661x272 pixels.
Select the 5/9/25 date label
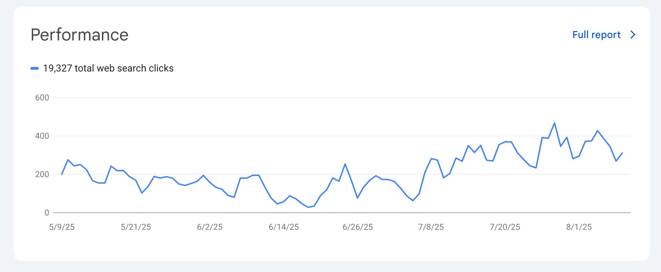click(x=62, y=227)
